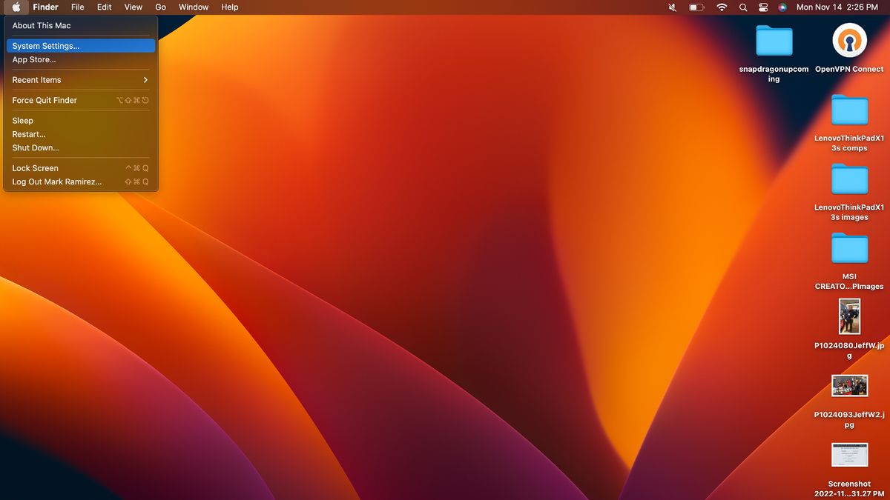Open the View menu in menu bar
The image size is (890, 500).
pyautogui.click(x=133, y=7)
